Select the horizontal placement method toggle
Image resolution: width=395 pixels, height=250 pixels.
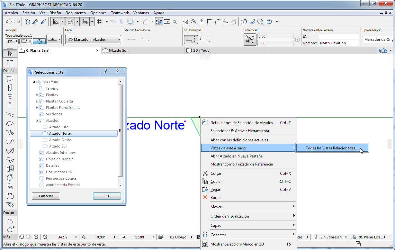pyautogui.click(x=191, y=40)
